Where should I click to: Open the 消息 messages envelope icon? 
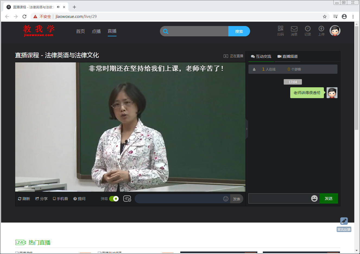[294, 29]
